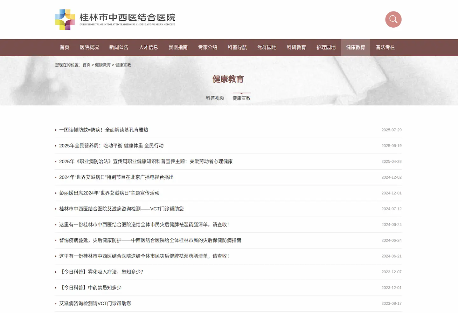Image resolution: width=458 pixels, height=313 pixels.
Task: Click the highlighted 健康教育 nav item
Action: 356,47
